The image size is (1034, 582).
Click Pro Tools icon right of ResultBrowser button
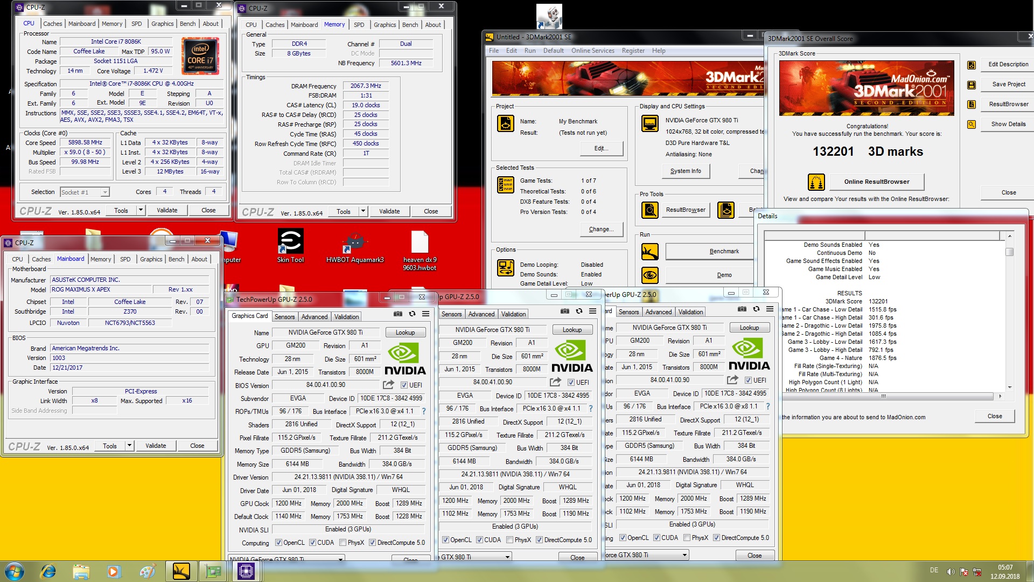pos(725,210)
